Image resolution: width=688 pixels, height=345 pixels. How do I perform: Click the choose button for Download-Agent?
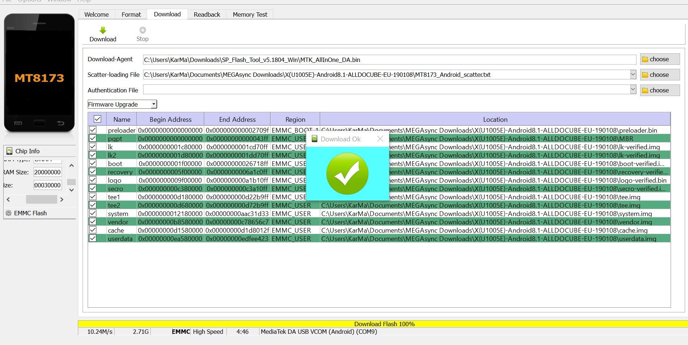click(660, 59)
